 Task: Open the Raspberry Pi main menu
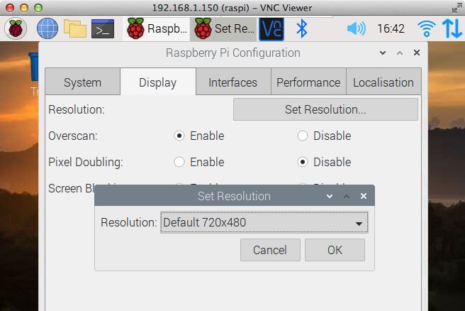16,28
